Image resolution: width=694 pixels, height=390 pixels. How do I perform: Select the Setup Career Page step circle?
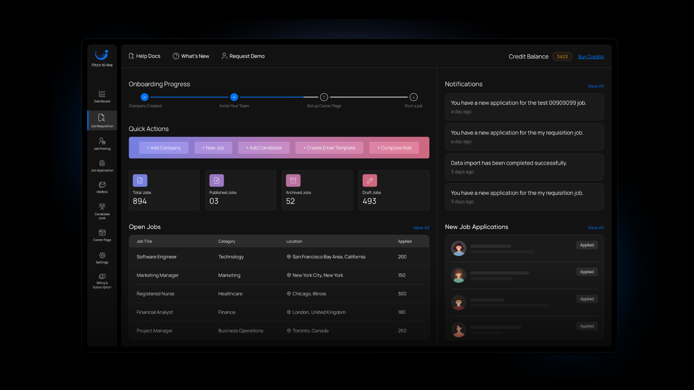[x=324, y=97]
